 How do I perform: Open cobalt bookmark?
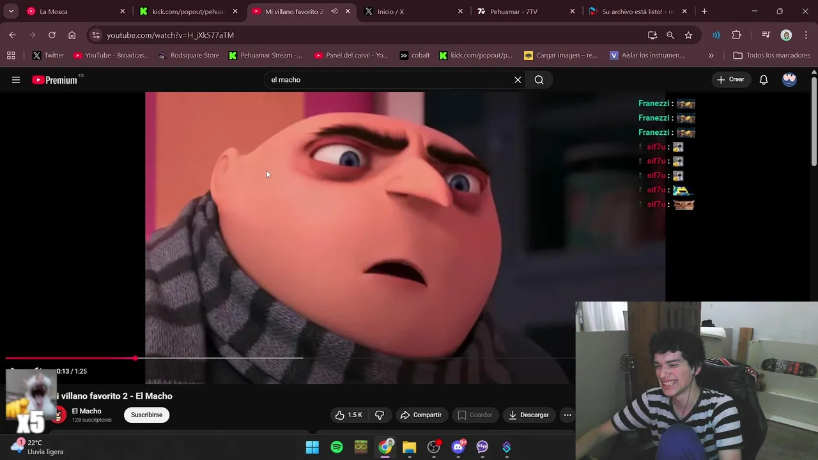(x=414, y=56)
